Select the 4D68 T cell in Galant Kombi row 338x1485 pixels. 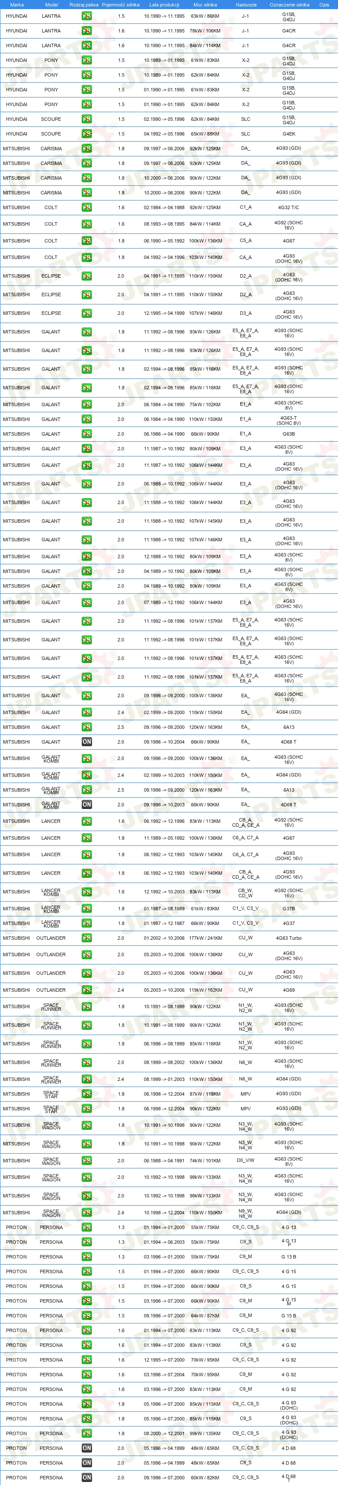(x=288, y=805)
